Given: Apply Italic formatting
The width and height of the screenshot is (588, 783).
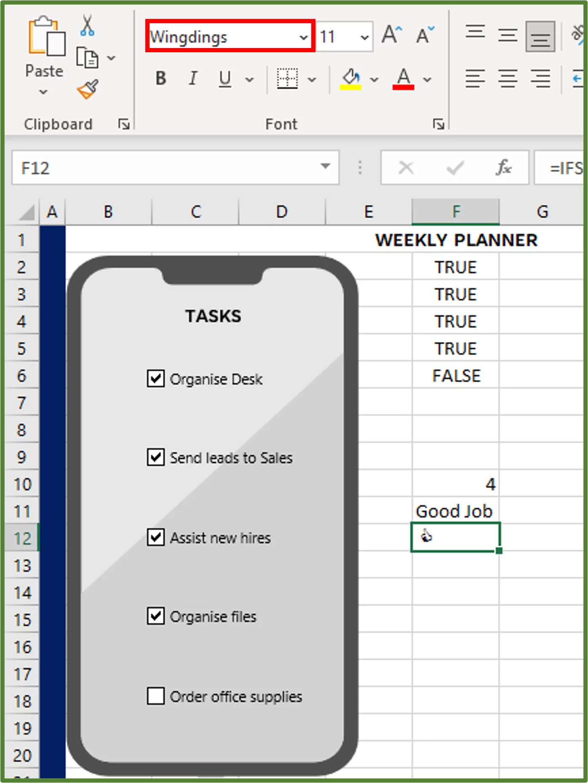Looking at the screenshot, I should [193, 78].
